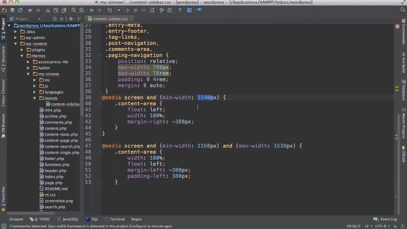Click the Find magnifier icon
This screenshot has width=407, height=229.
coord(74,10)
